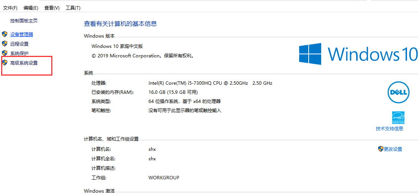Open 设备管理器 link
418x193 pixels.
(x=22, y=35)
